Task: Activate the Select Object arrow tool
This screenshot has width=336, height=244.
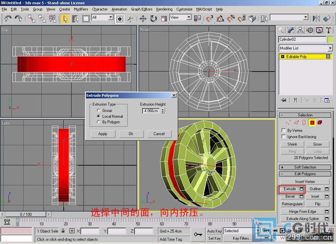Action: (65, 19)
